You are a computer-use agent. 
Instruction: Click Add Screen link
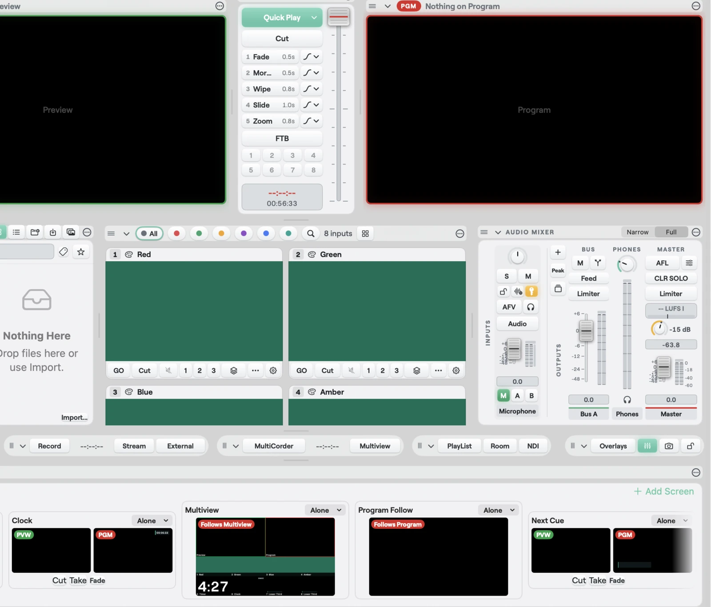click(664, 491)
